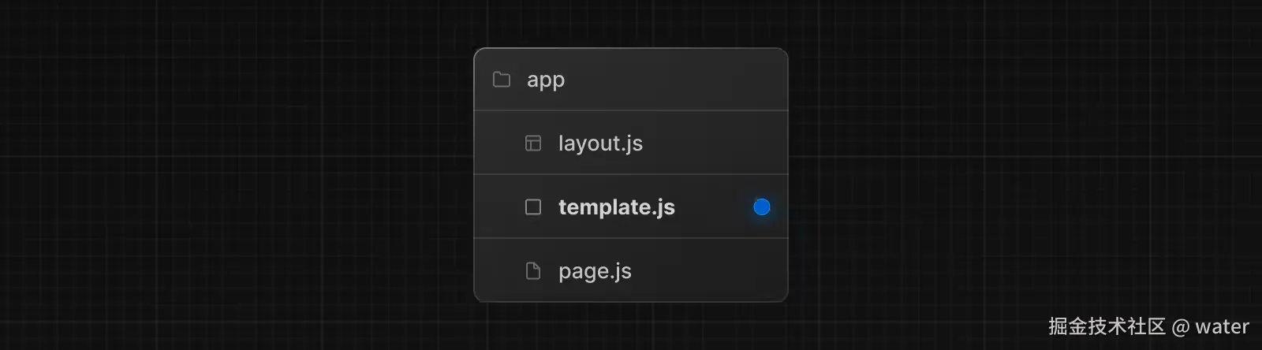Click the @ symbol in the watermark
The width and height of the screenshot is (1262, 350).
click(x=1181, y=326)
